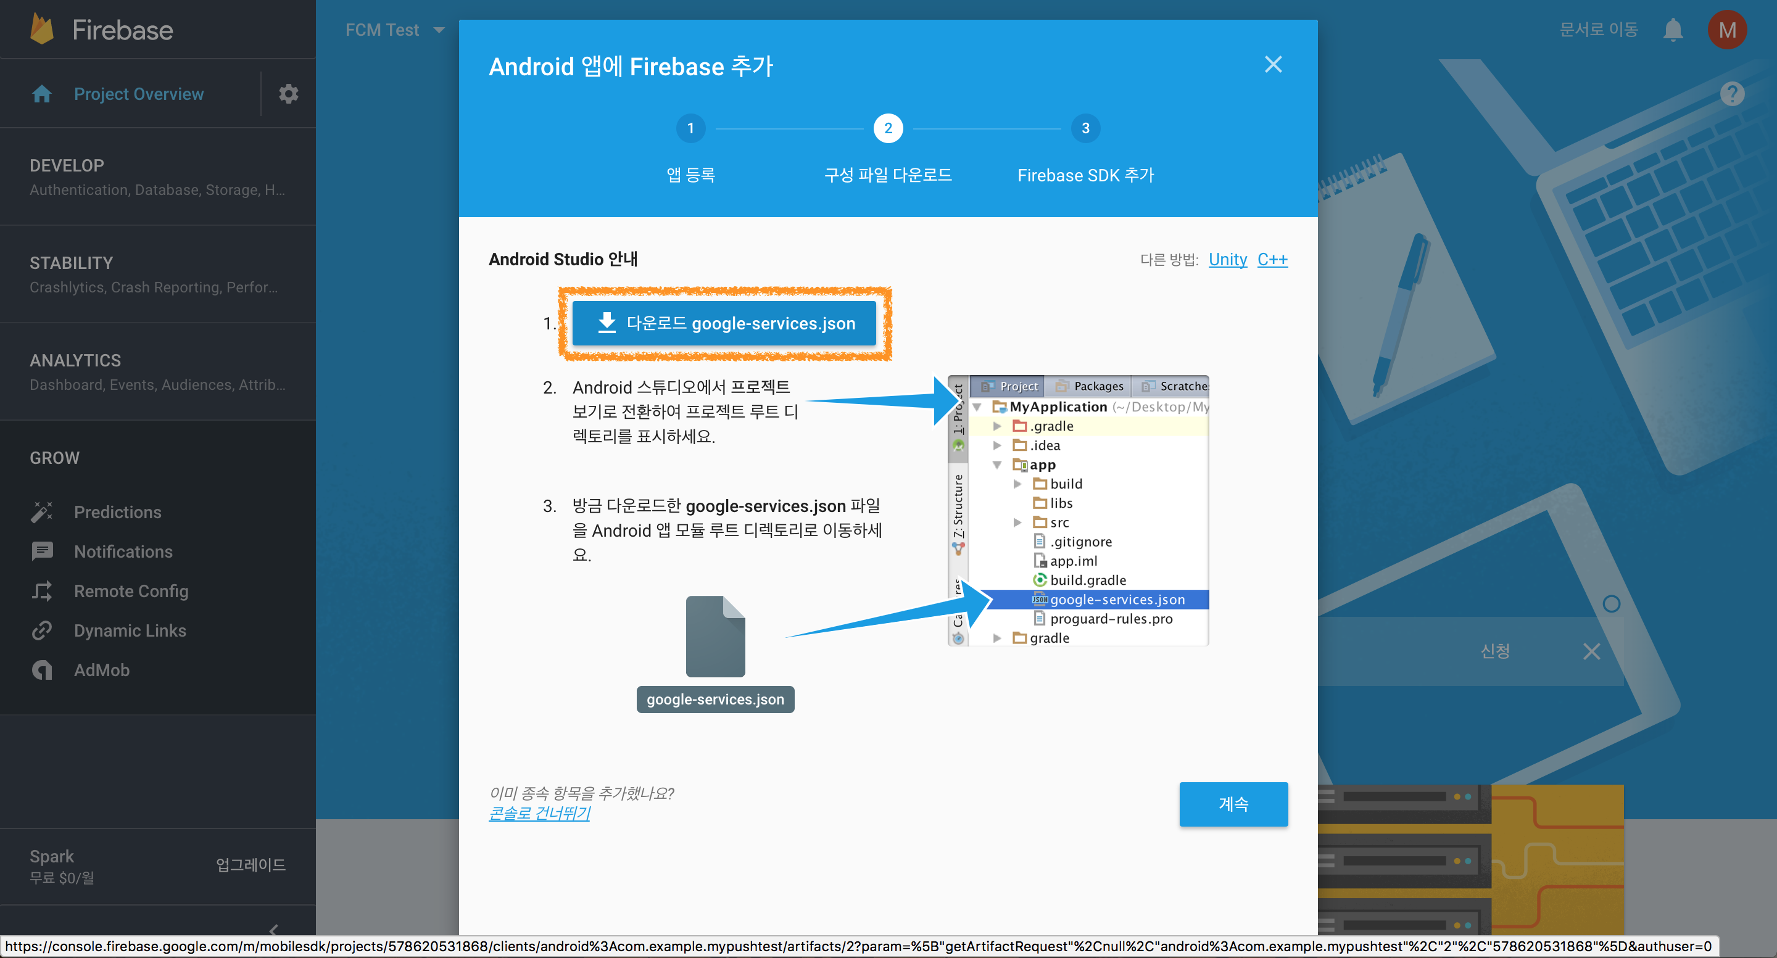The height and width of the screenshot is (958, 1777).
Task: Click the Spark 무료 $0/월 plan text
Action: (62, 866)
